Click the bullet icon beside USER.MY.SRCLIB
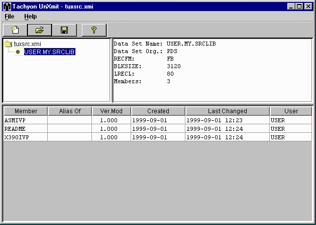 coord(18,52)
